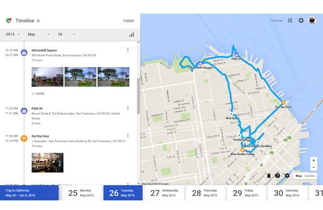Open the May month dropdown
This screenshot has width=323, height=210.
pos(39,35)
